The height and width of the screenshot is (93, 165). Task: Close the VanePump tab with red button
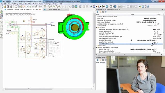pos(40,10)
